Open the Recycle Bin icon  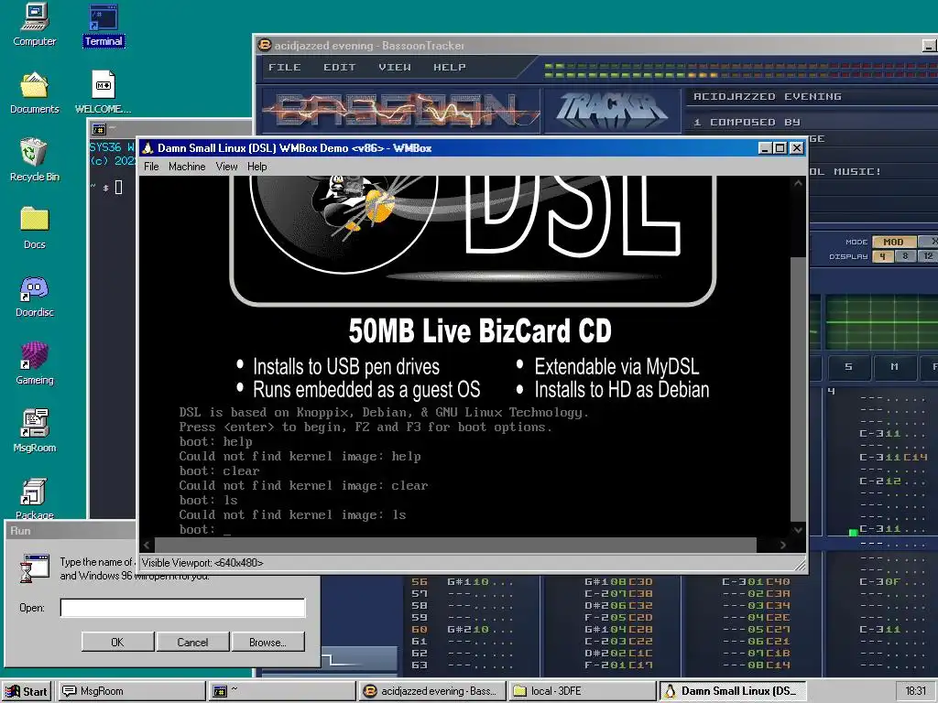point(34,160)
